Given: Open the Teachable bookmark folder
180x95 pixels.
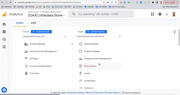Looking at the screenshot, I should tap(6, 7).
